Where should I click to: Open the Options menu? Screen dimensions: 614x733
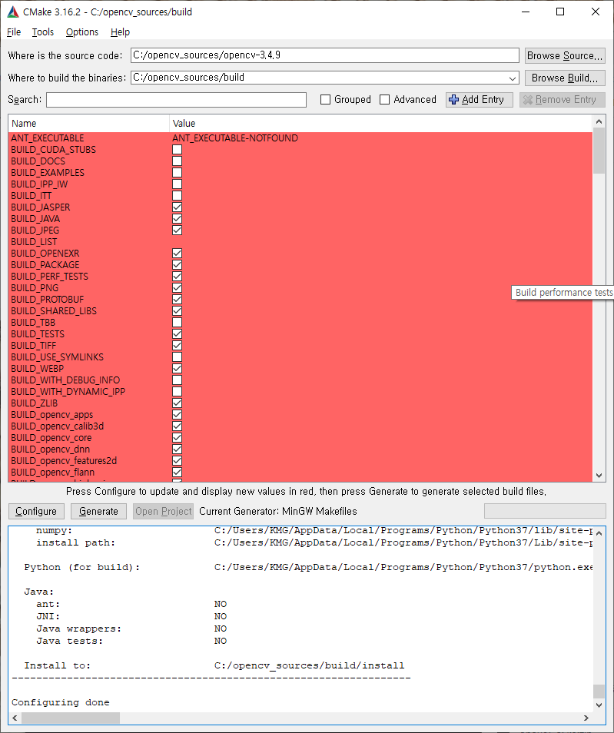click(x=81, y=32)
